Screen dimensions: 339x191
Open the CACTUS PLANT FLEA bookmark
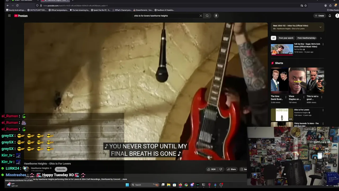(37, 10)
